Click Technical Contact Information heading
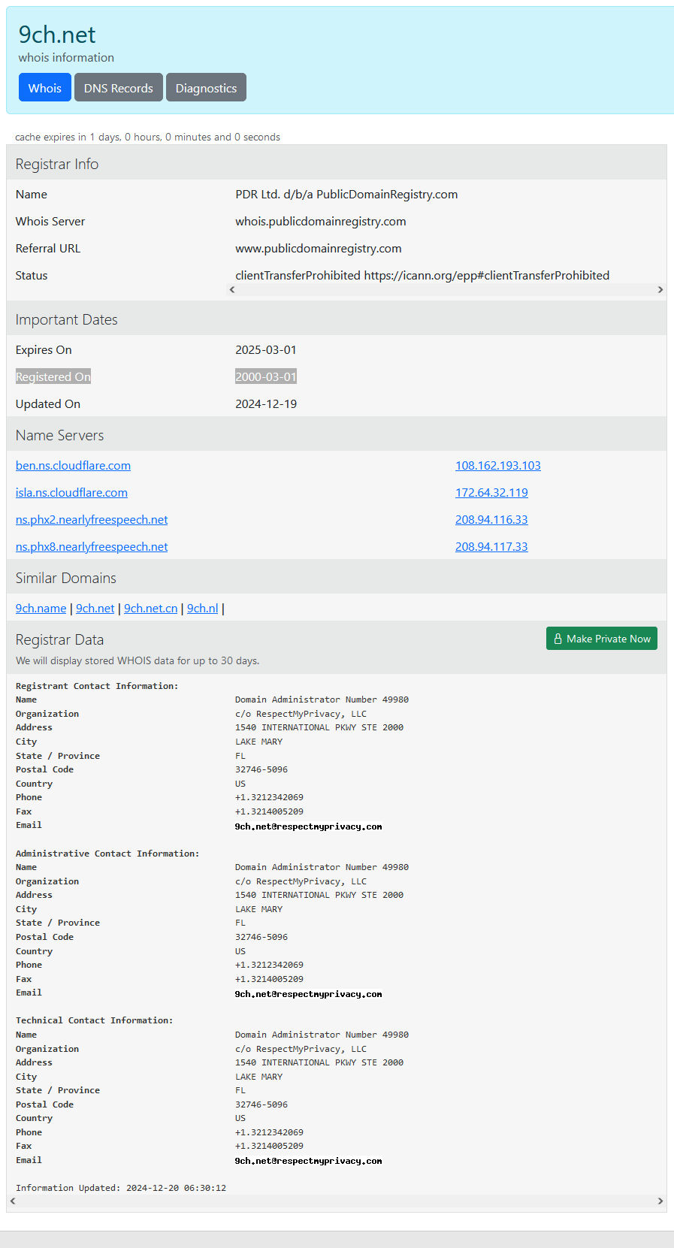Viewport: 674px width, 1248px height. (x=94, y=1020)
